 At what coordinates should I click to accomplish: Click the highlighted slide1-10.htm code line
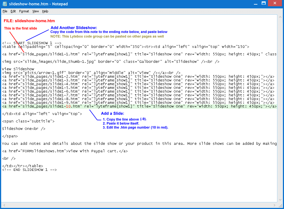pyautogui.click(x=139, y=106)
